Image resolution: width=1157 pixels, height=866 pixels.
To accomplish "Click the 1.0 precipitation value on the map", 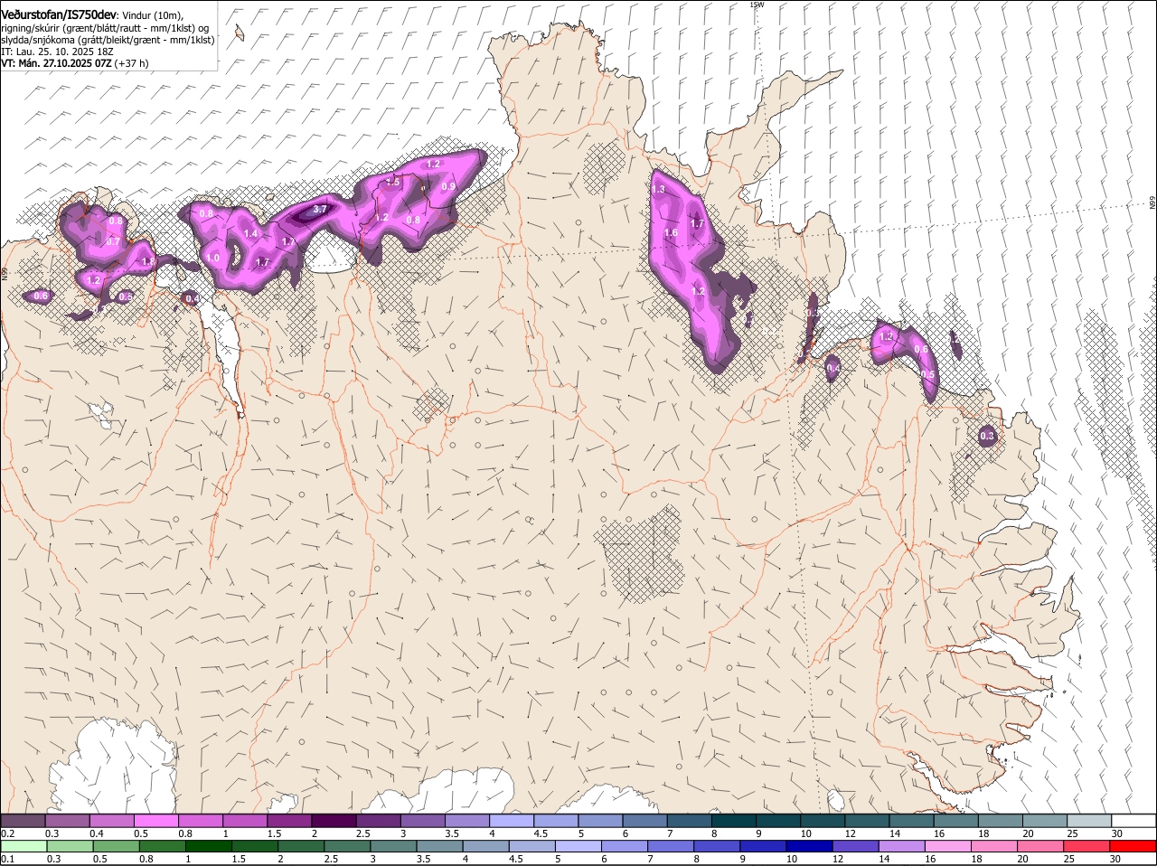I will (212, 258).
